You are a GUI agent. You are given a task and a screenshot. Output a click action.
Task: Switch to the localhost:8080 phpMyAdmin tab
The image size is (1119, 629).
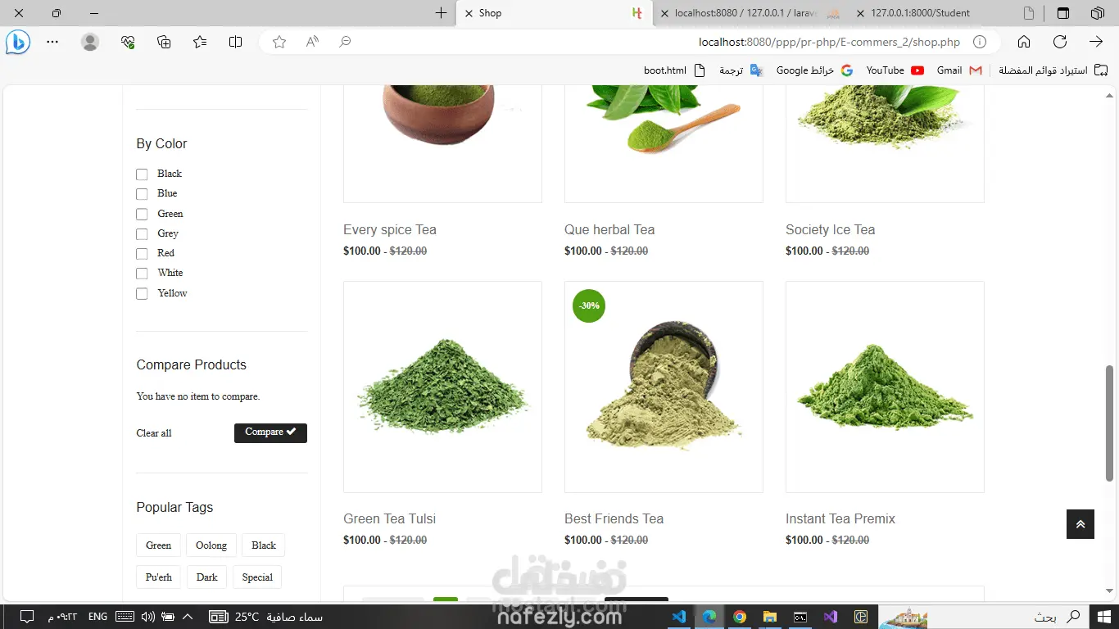tap(750, 13)
